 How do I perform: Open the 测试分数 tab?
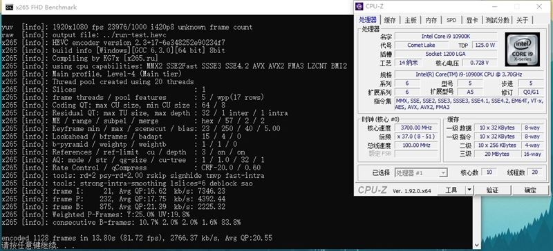498,20
